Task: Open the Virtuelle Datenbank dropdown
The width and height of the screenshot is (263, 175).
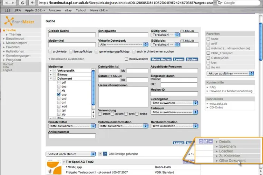Action: [x=123, y=44]
